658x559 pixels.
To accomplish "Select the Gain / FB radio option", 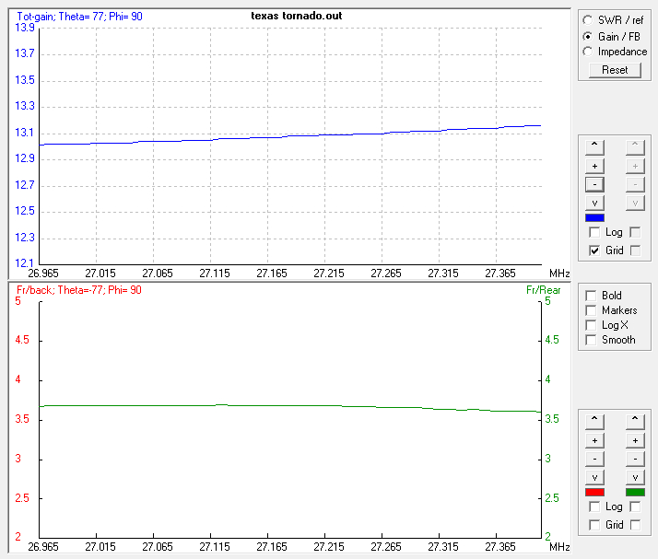I will [590, 36].
